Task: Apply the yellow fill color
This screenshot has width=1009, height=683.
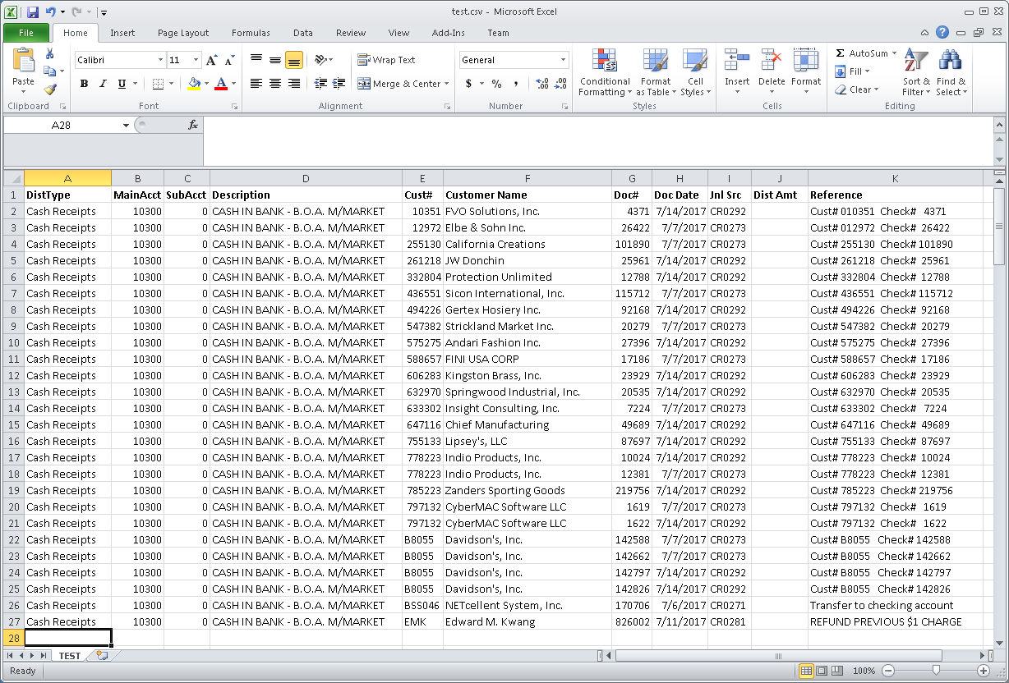Action: (x=194, y=84)
